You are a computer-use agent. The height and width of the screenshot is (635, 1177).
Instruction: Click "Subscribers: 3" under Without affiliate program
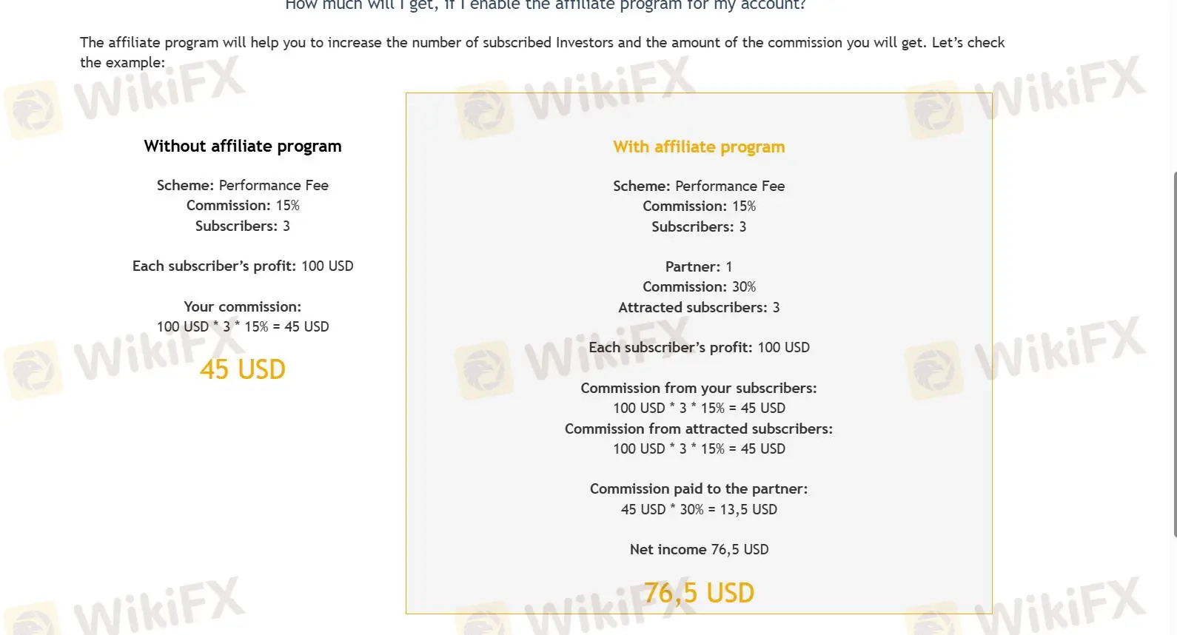point(243,226)
